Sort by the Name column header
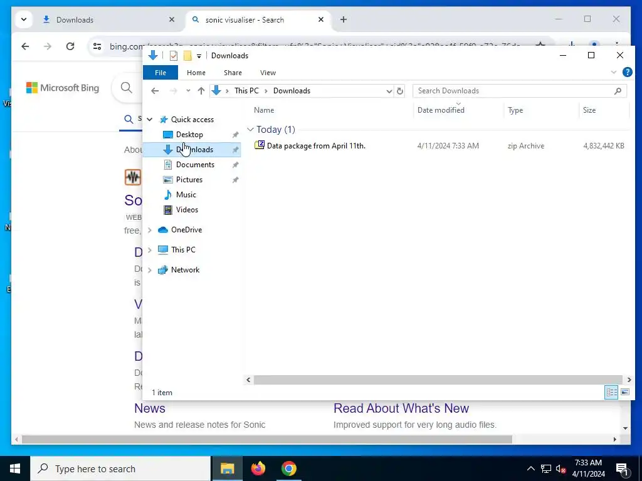This screenshot has height=481, width=642. point(264,110)
